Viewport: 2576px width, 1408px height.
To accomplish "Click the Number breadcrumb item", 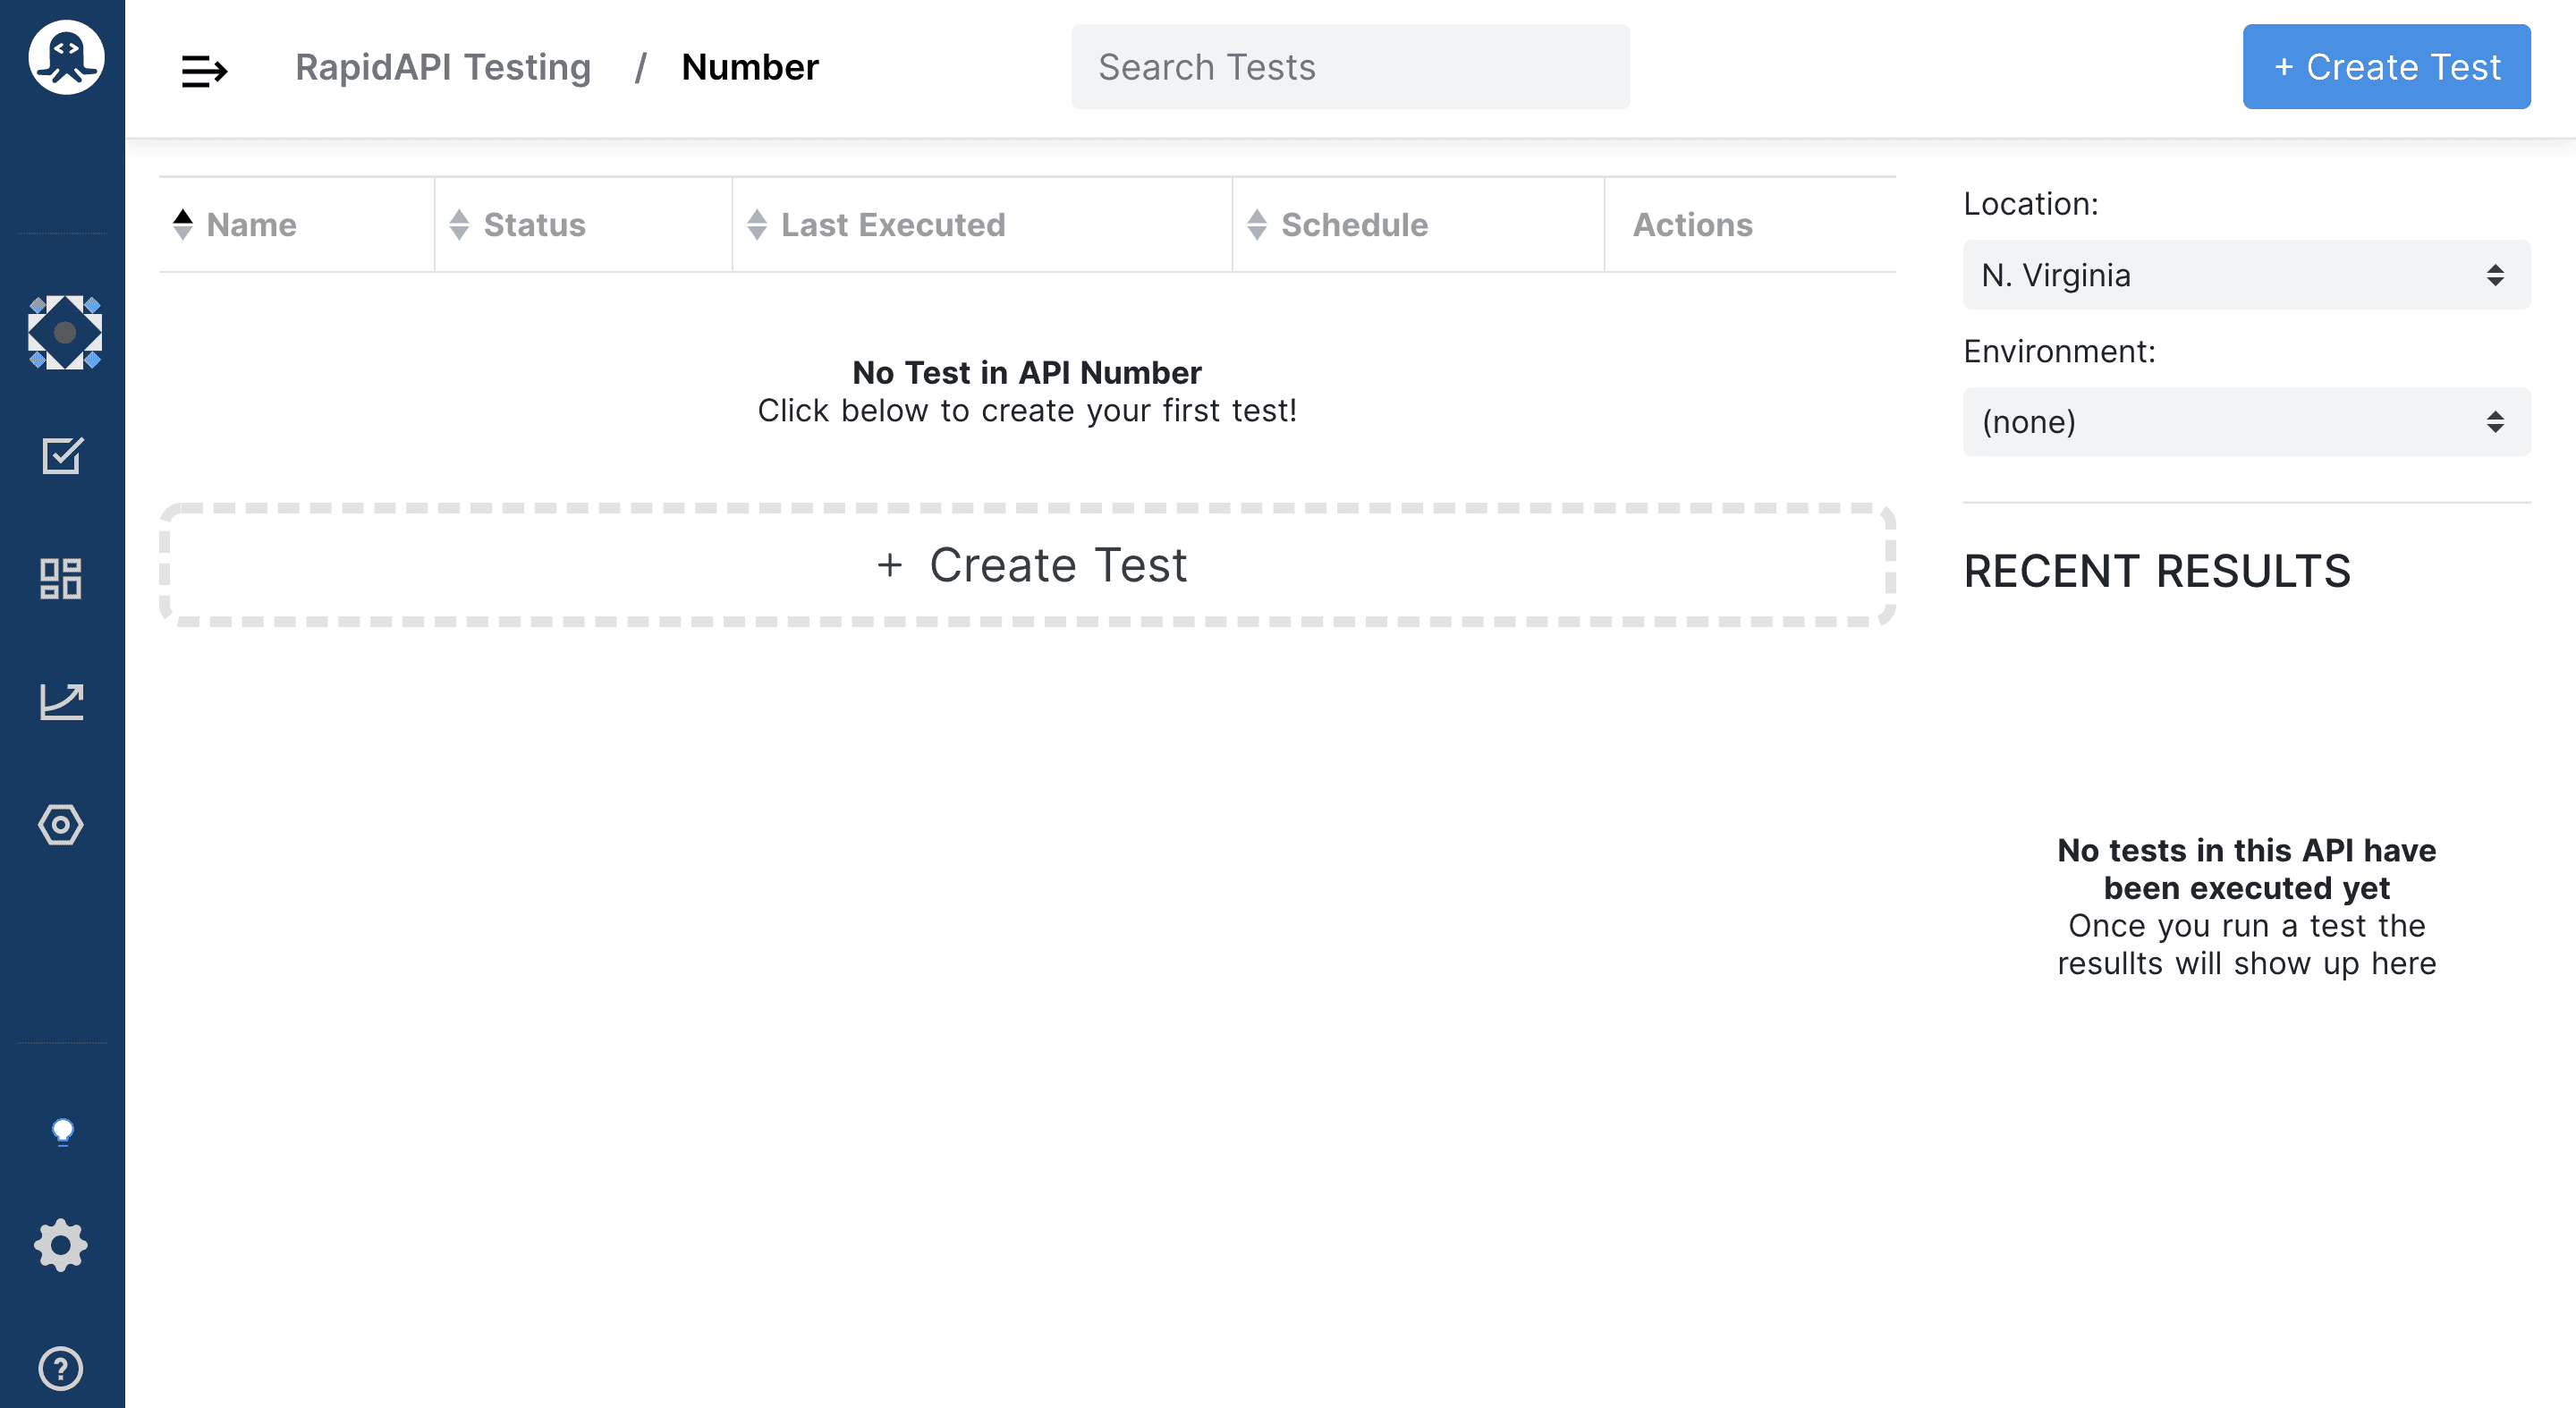I will 750,67.
